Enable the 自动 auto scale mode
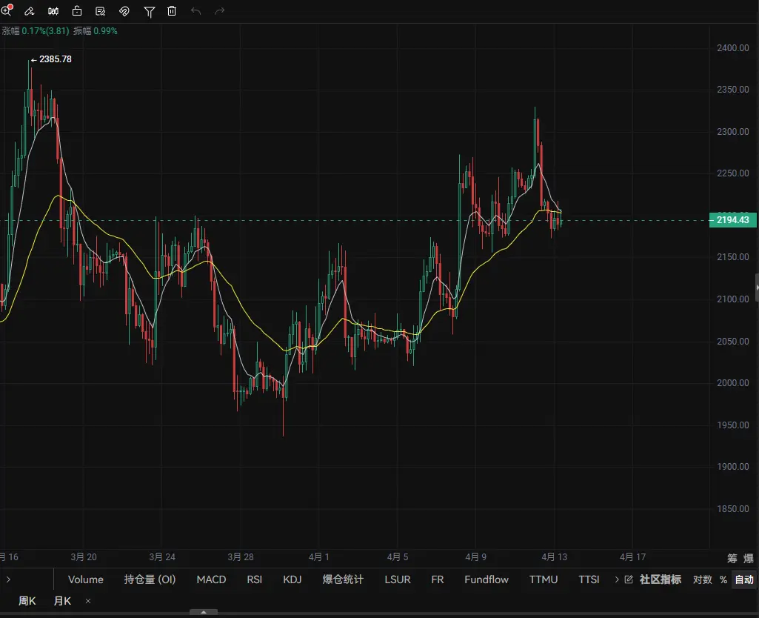 click(x=743, y=579)
